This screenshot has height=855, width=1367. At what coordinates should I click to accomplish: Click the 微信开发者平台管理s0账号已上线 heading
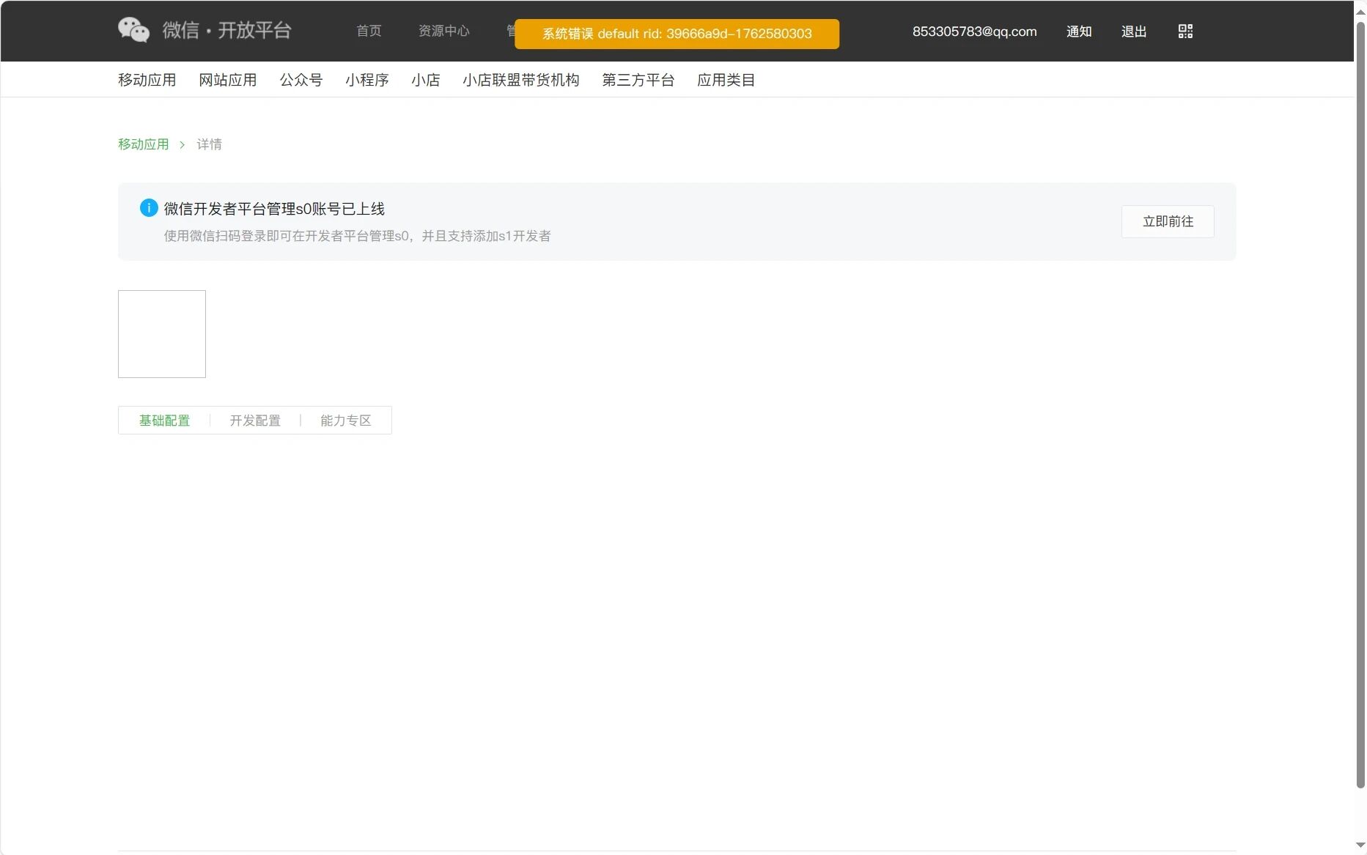point(274,209)
